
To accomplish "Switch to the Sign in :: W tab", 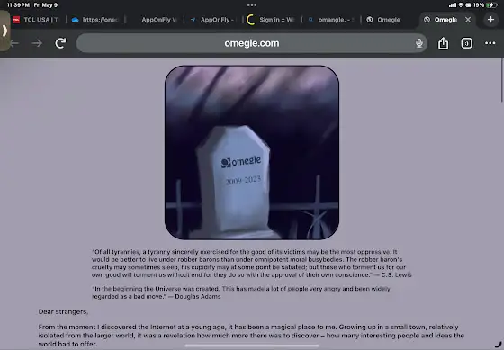I will [272, 20].
